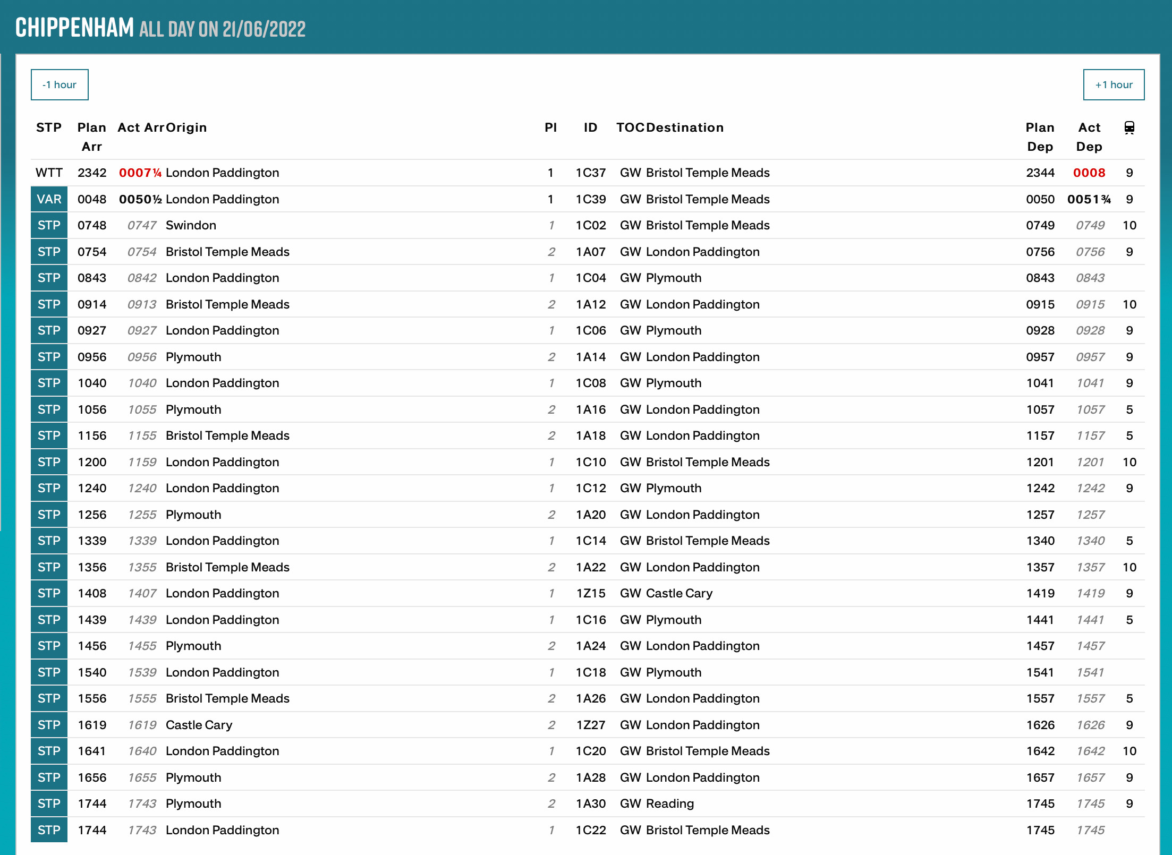
Task: Open train 1A22 departing 1357
Action: pyautogui.click(x=590, y=567)
